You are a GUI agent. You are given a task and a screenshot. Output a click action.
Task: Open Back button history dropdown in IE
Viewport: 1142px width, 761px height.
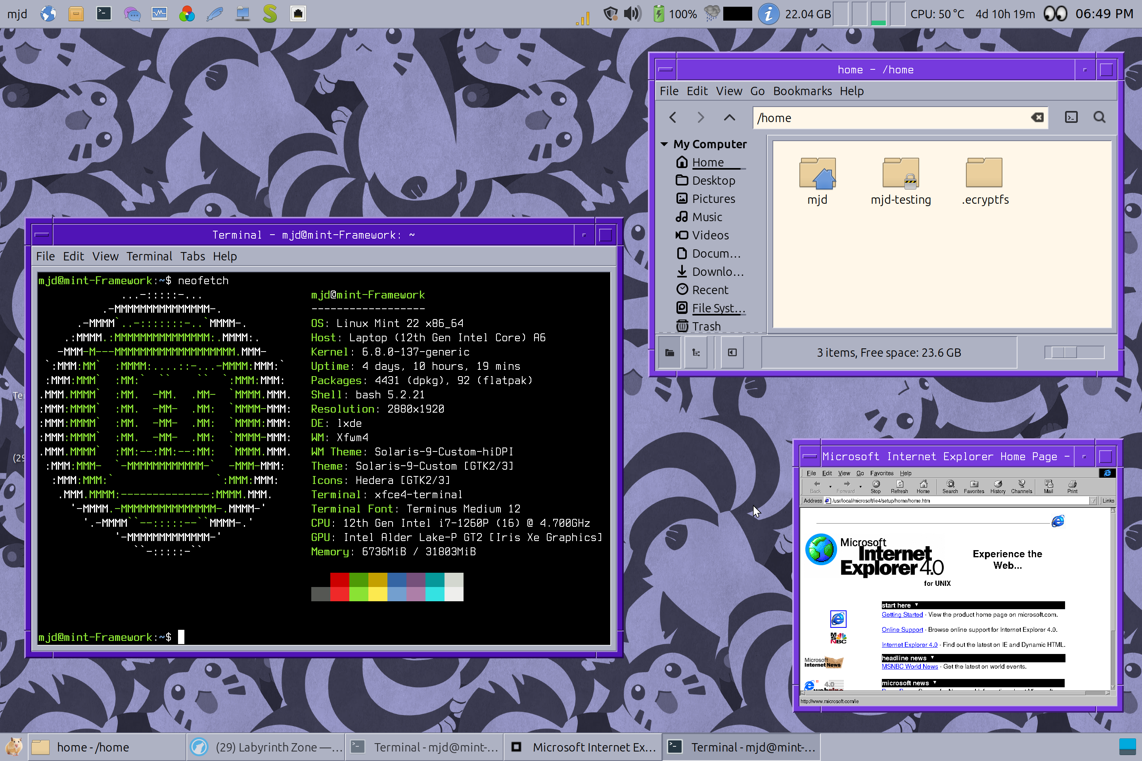coord(830,487)
